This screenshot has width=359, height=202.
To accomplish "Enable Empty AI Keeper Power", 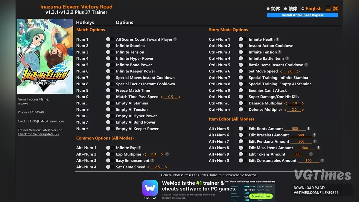I will click(110, 129).
